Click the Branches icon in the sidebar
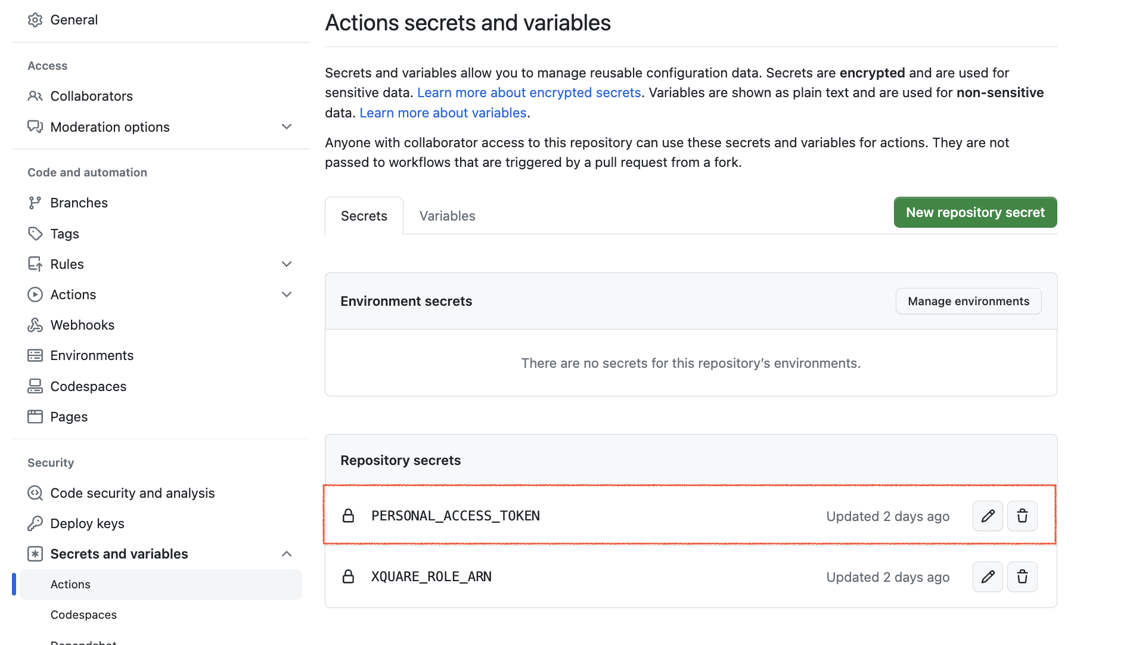 35,203
